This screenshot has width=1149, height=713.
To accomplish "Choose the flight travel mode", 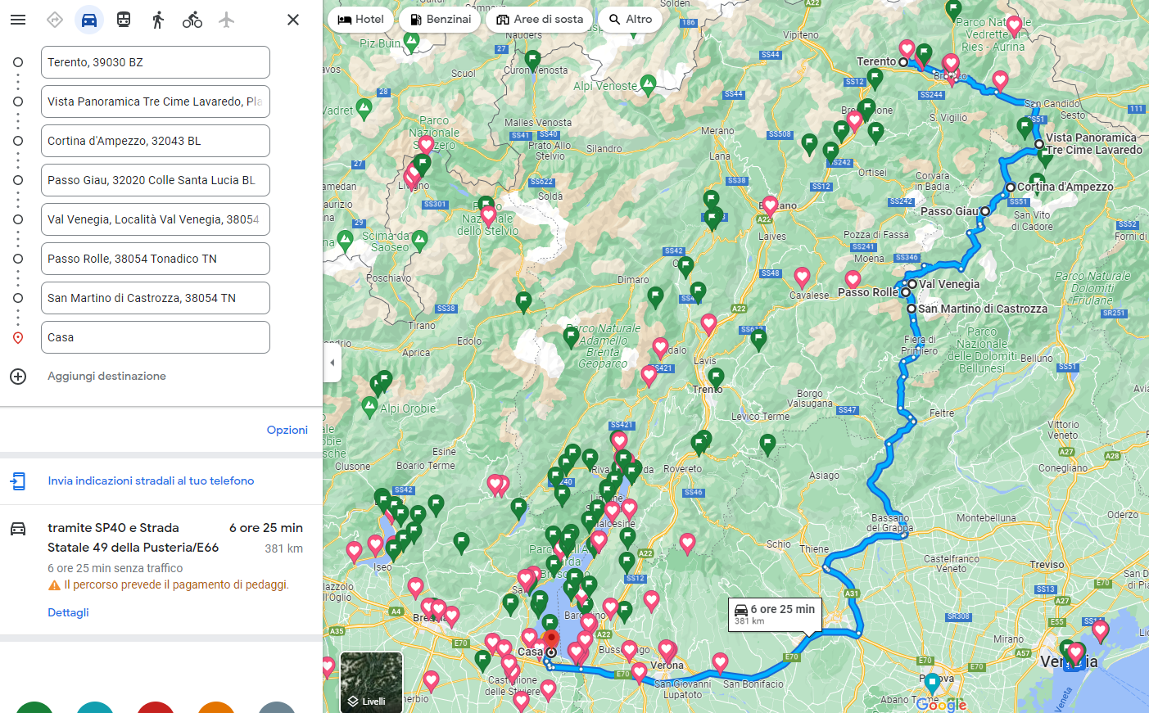I will coord(227,20).
